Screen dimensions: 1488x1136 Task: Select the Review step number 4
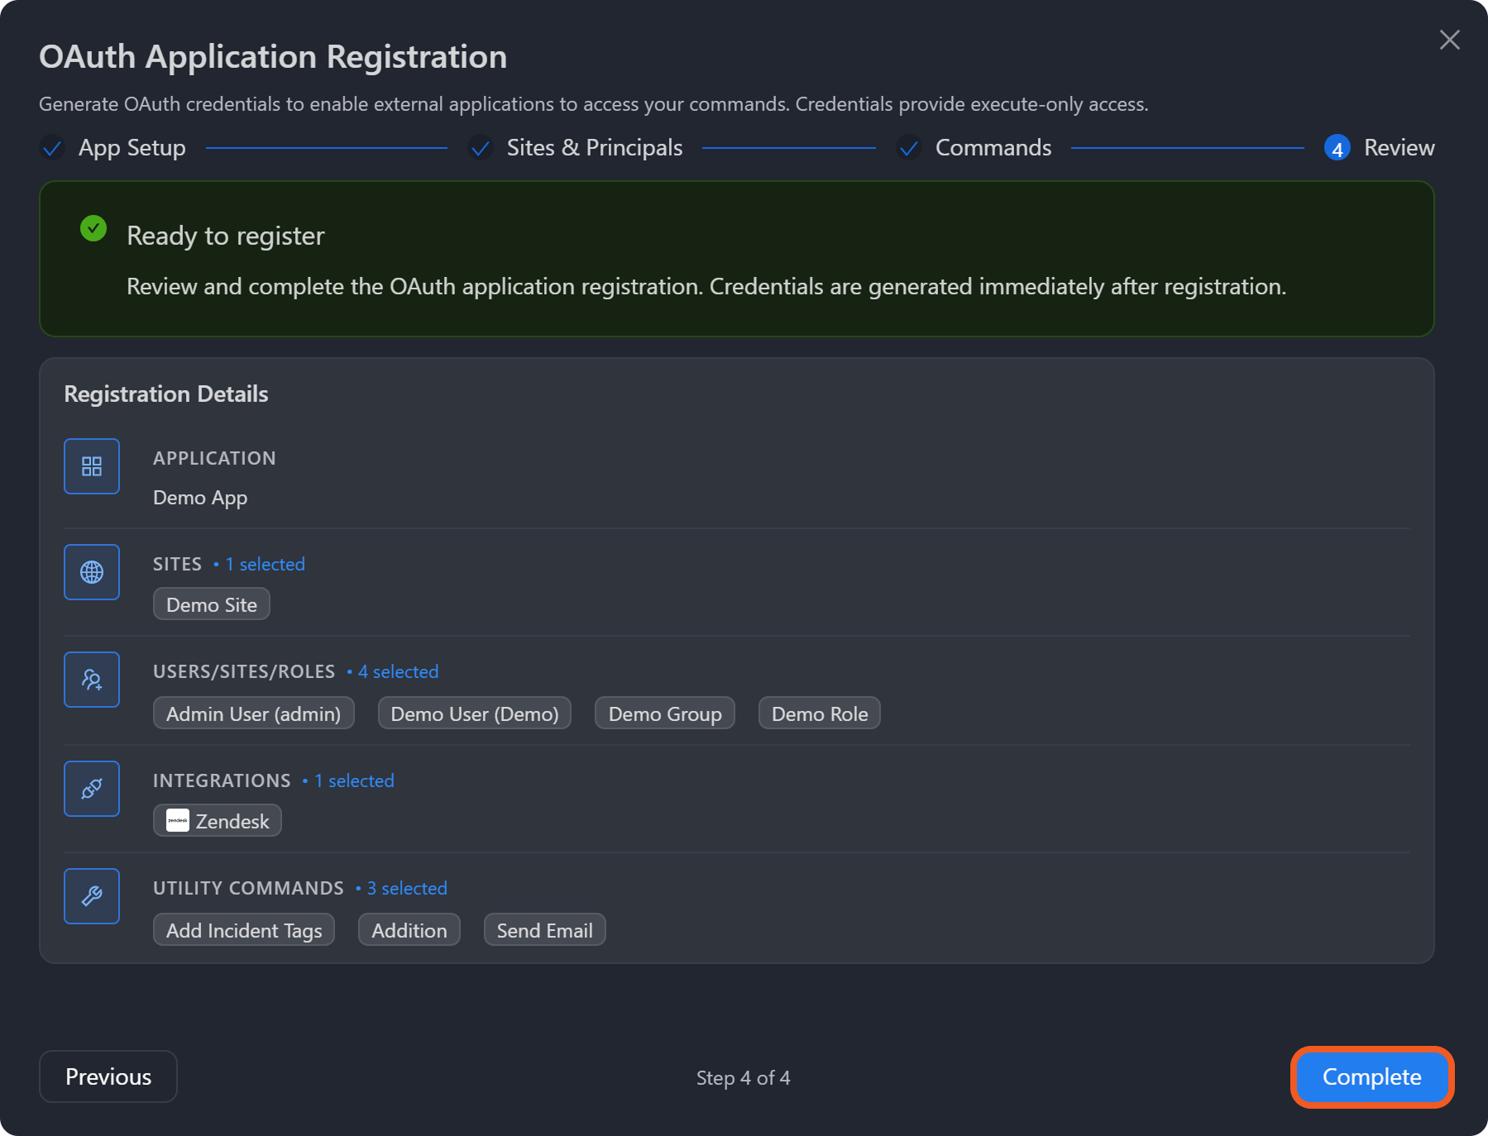point(1337,148)
